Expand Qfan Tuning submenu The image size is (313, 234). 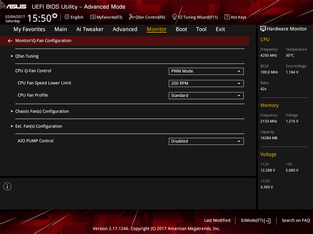(x=27, y=56)
